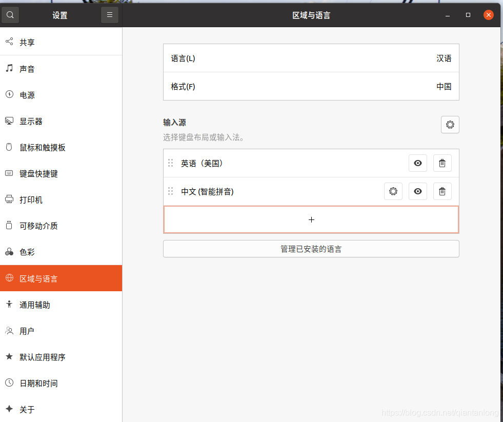
Task: Select 打印机 in the sidebar
Action: point(61,199)
